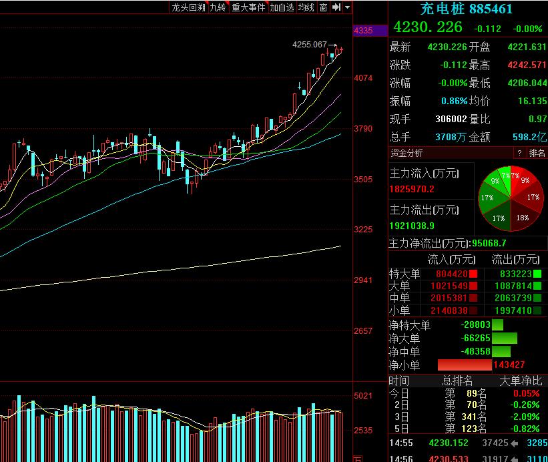
Task: Click 加自选 to add to watchlist
Action: pos(282,7)
